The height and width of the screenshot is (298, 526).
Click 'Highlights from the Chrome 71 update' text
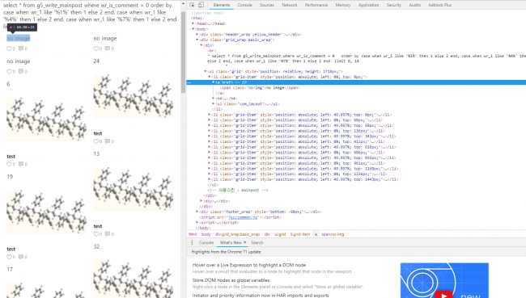[226, 252]
